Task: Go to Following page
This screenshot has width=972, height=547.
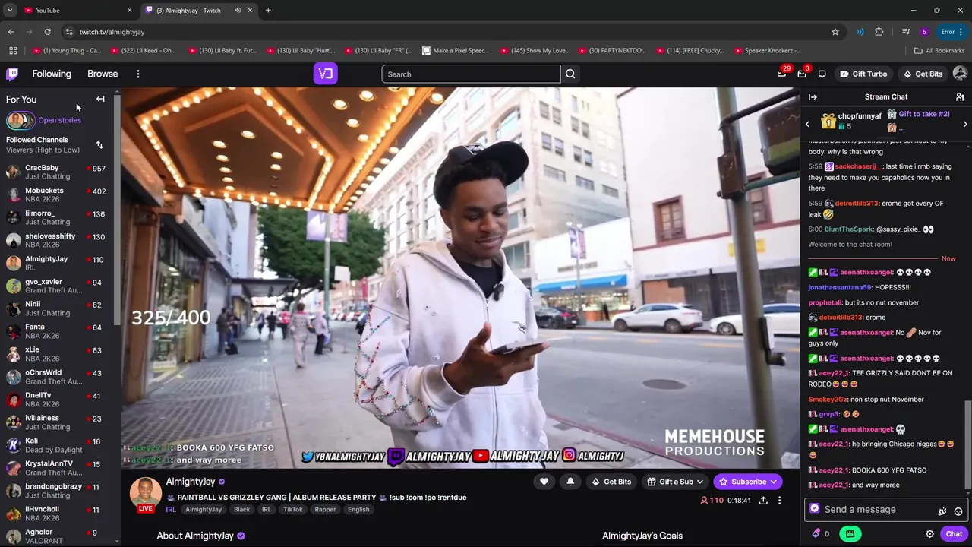Action: coord(52,74)
